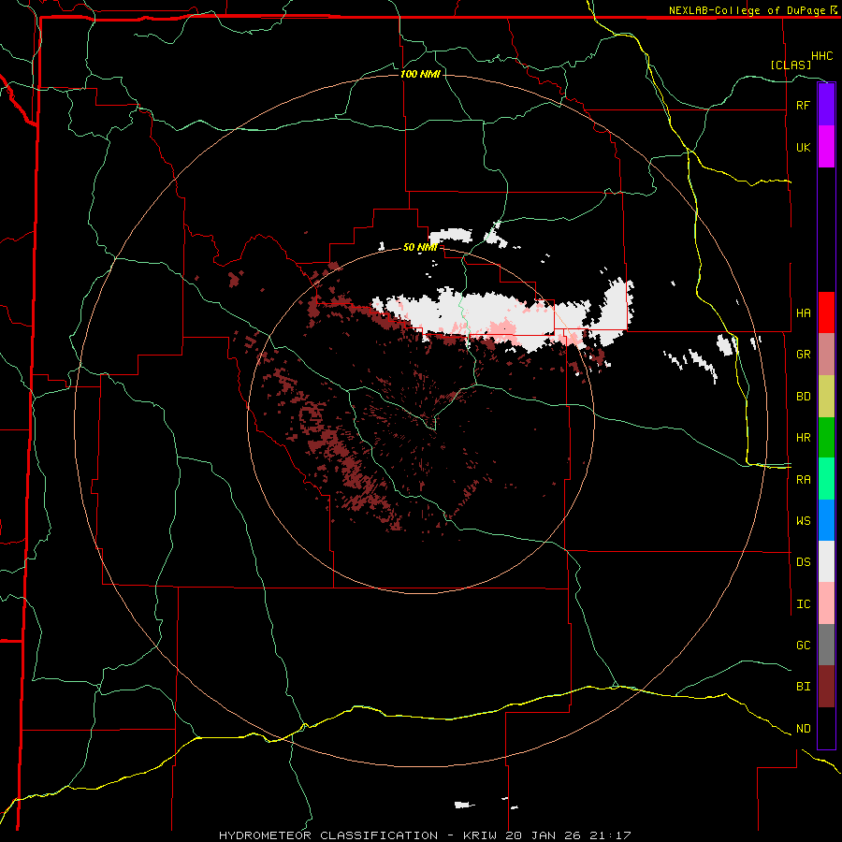The width and height of the screenshot is (842, 842).
Task: Click the IC legend label
Action: (803, 604)
